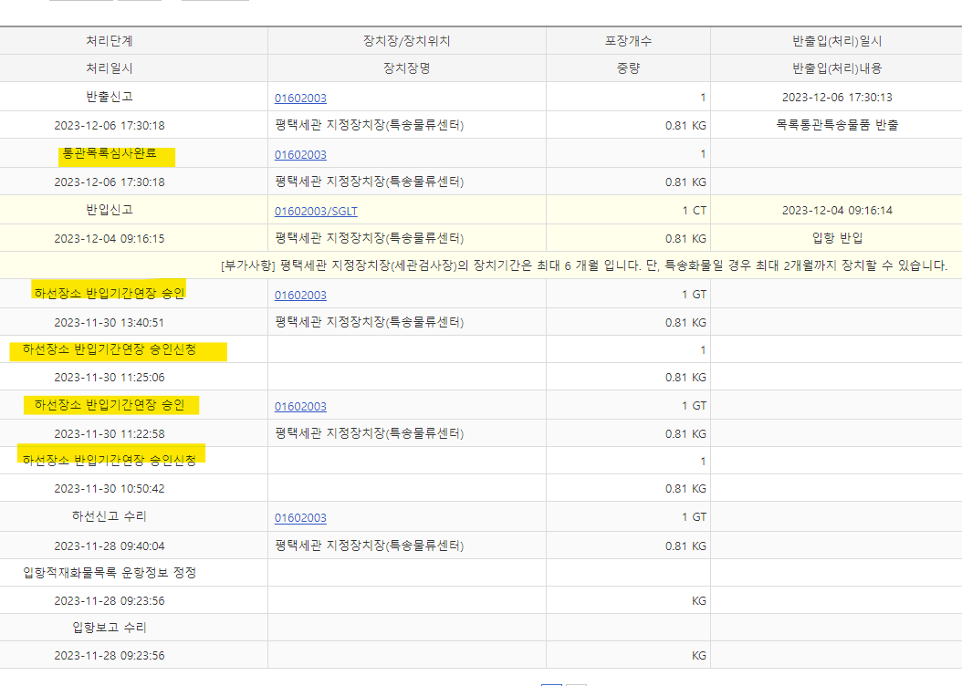Click the 2023-11-28 09:40:04 processing date
This screenshot has height=686, width=962.
coord(110,546)
